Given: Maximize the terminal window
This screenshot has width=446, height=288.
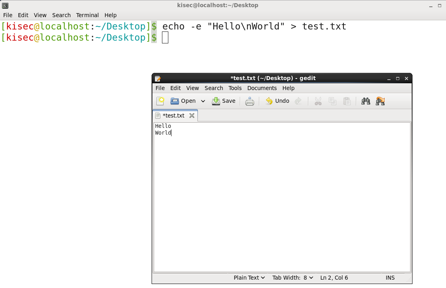Looking at the screenshot, I should (440, 6).
